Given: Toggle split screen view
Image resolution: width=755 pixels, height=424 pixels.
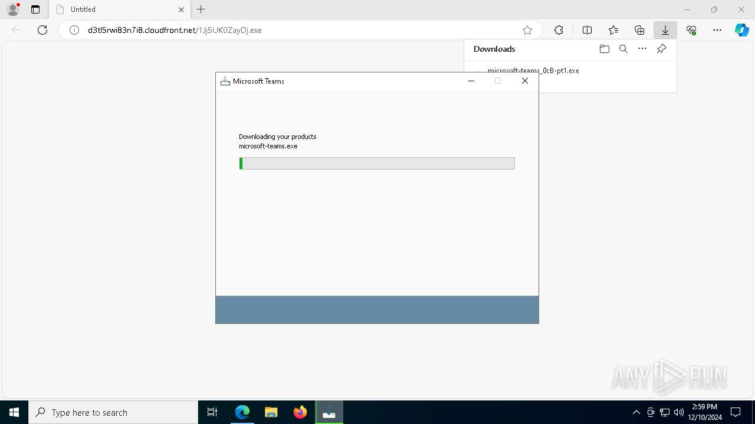Looking at the screenshot, I should coord(587,30).
